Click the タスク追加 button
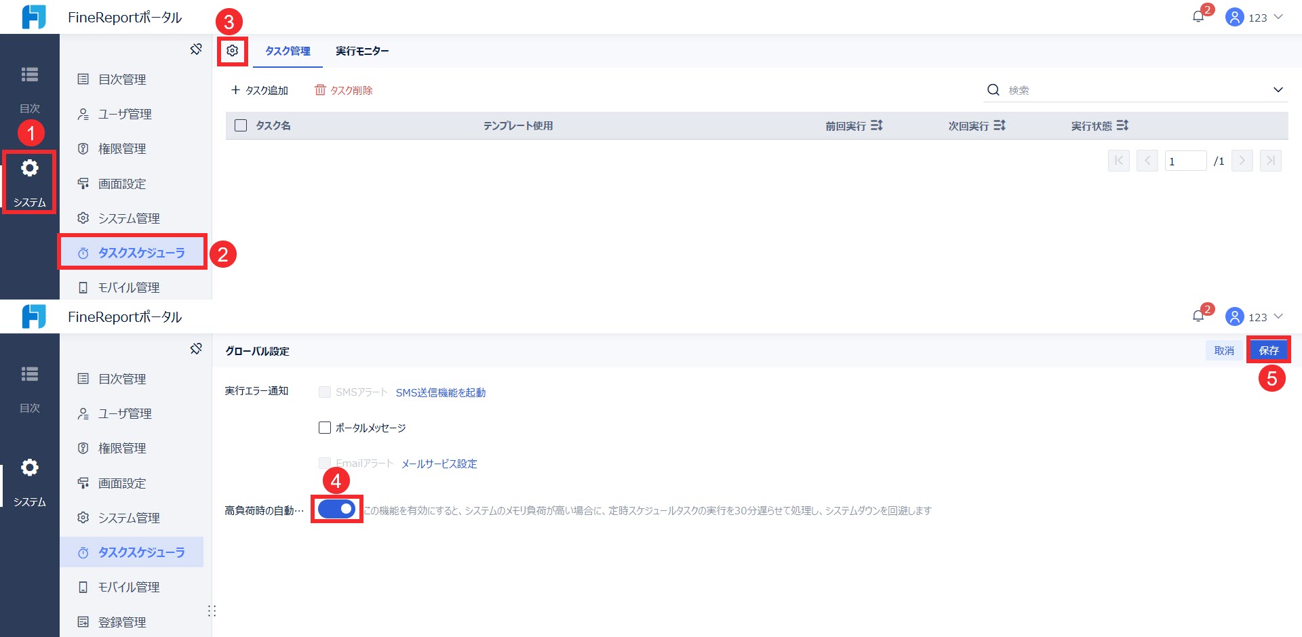The image size is (1302, 637). 260,90
